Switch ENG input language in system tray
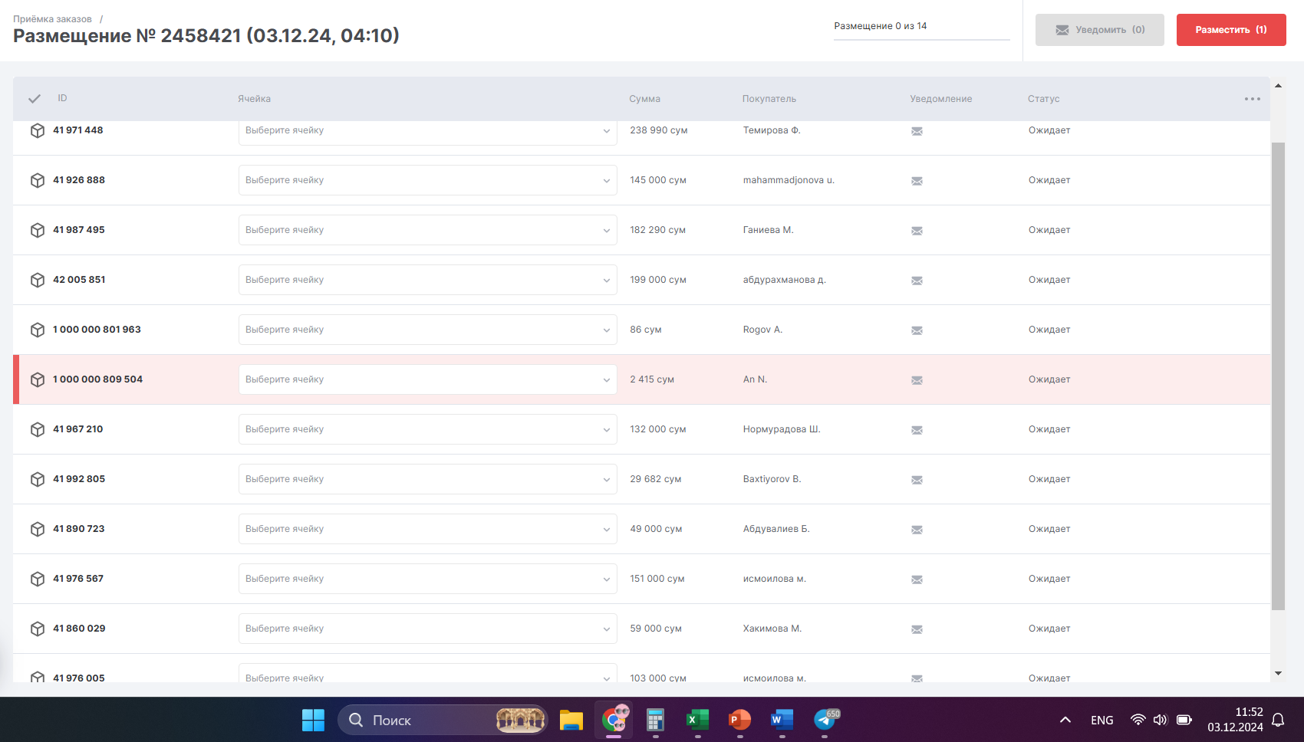Viewport: 1304px width, 742px height. tap(1102, 720)
